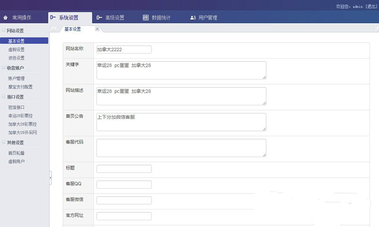
Task: Open 摩宝支付配置 in the sidebar
Action: [x=20, y=87]
